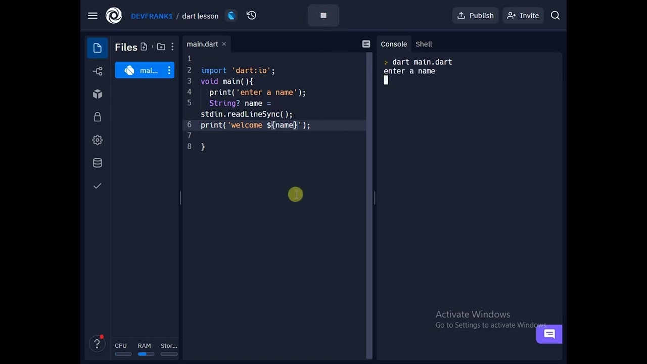Click the RAM usage indicator
The image size is (647, 364).
click(146, 349)
